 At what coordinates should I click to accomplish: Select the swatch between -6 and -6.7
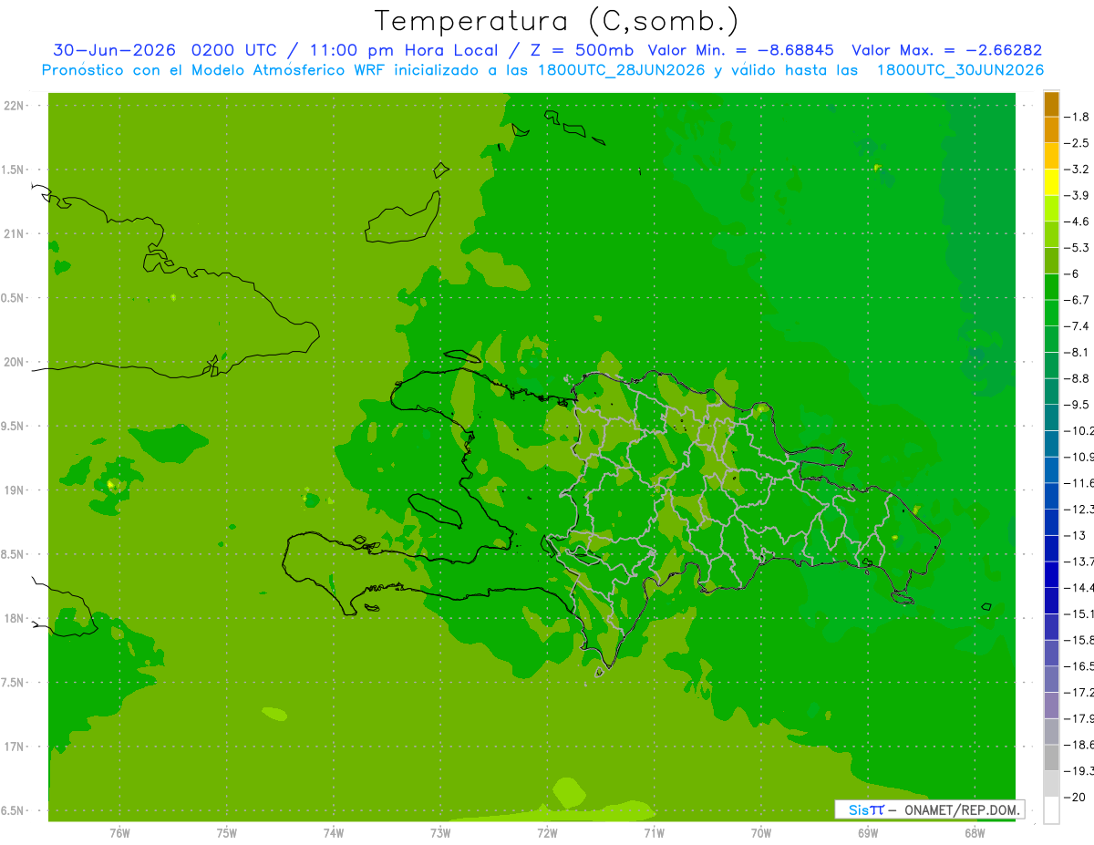(1051, 287)
